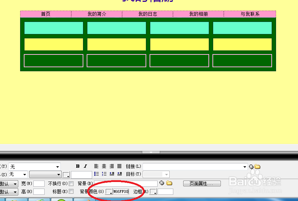
Task: Click the 高 height input field
Action: pos(39,191)
